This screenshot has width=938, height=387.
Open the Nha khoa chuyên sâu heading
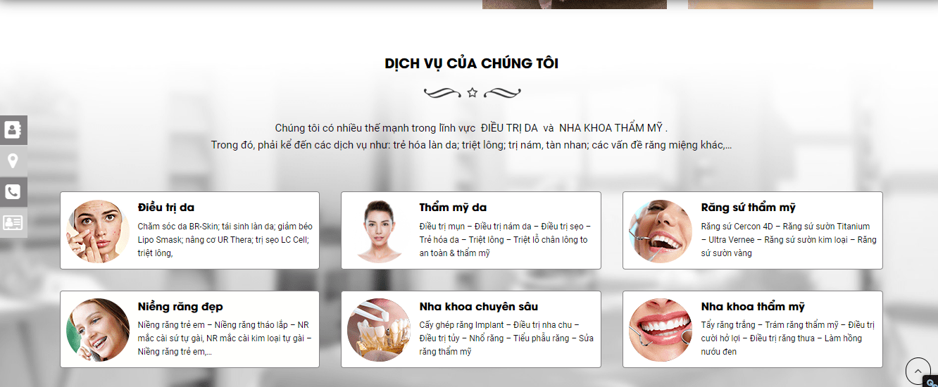tap(479, 307)
